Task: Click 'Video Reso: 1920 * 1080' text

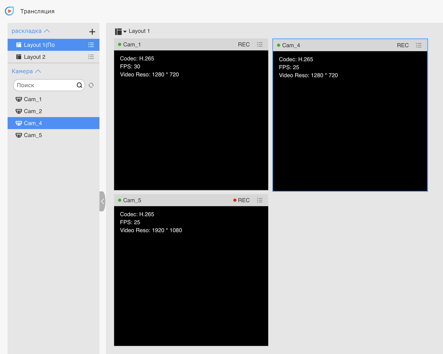Action: coord(151,230)
